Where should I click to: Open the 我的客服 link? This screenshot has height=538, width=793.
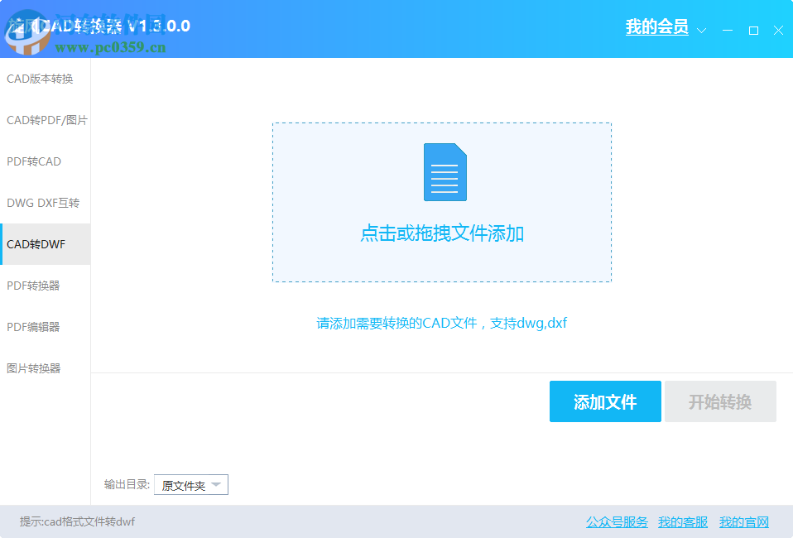point(682,522)
